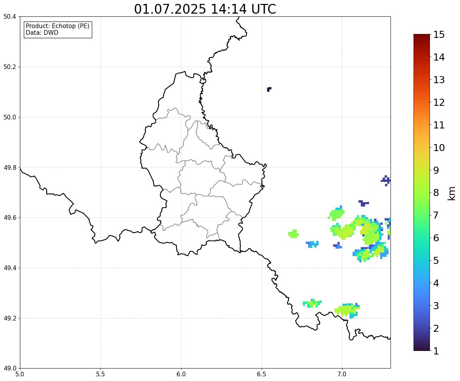
Task: Click colorbar tick label 15
Action: coord(439,34)
